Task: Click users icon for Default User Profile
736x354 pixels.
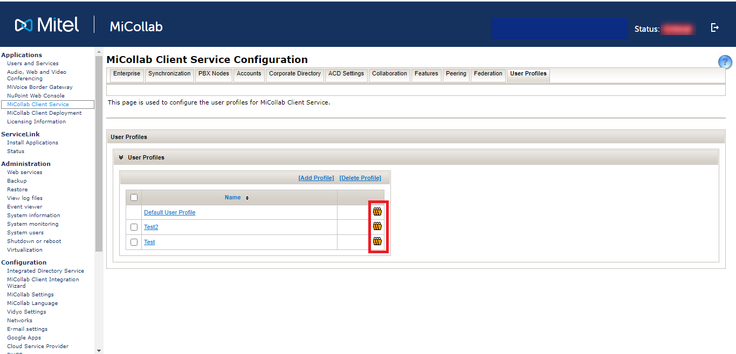Action: (377, 212)
